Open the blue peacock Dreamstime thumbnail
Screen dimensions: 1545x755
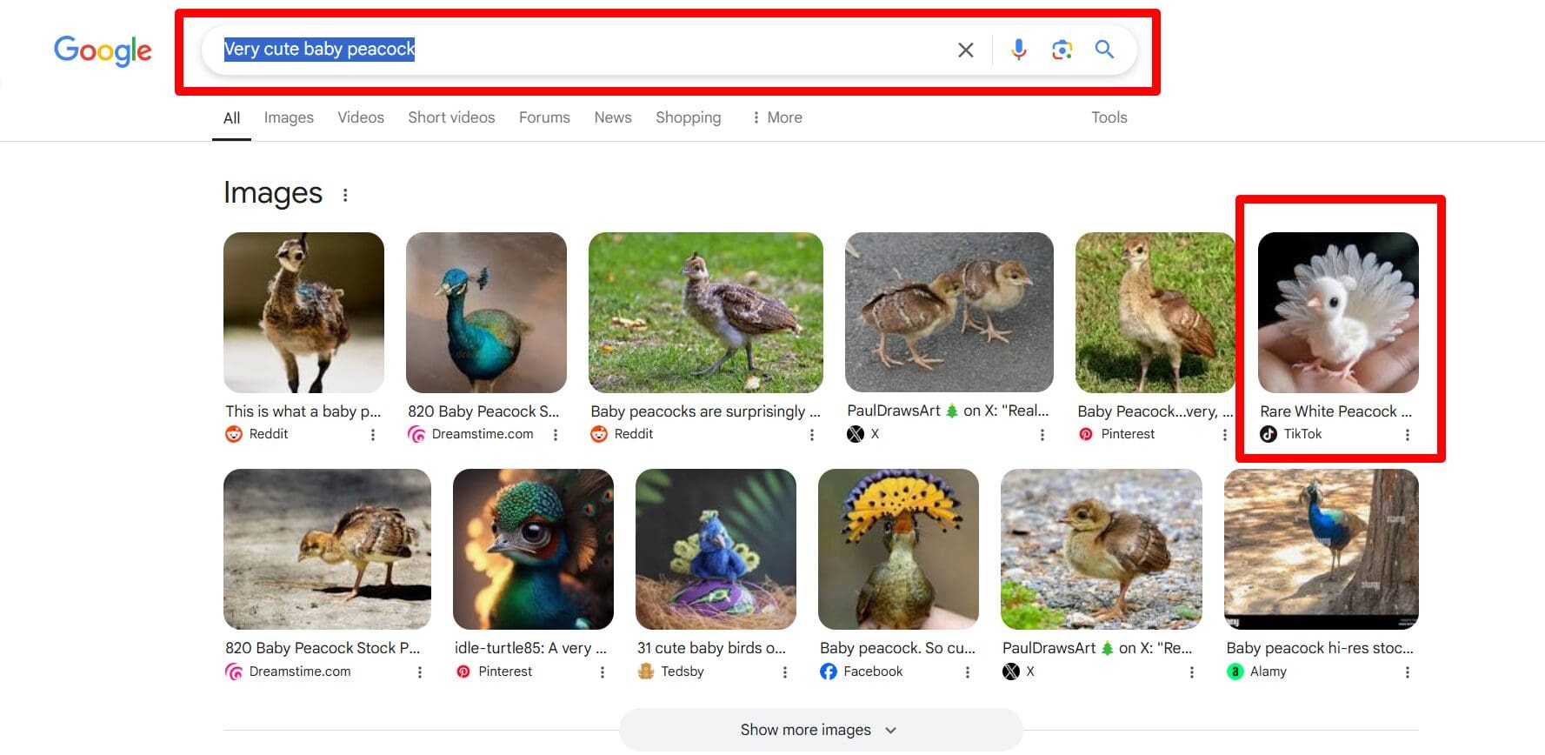tap(486, 312)
